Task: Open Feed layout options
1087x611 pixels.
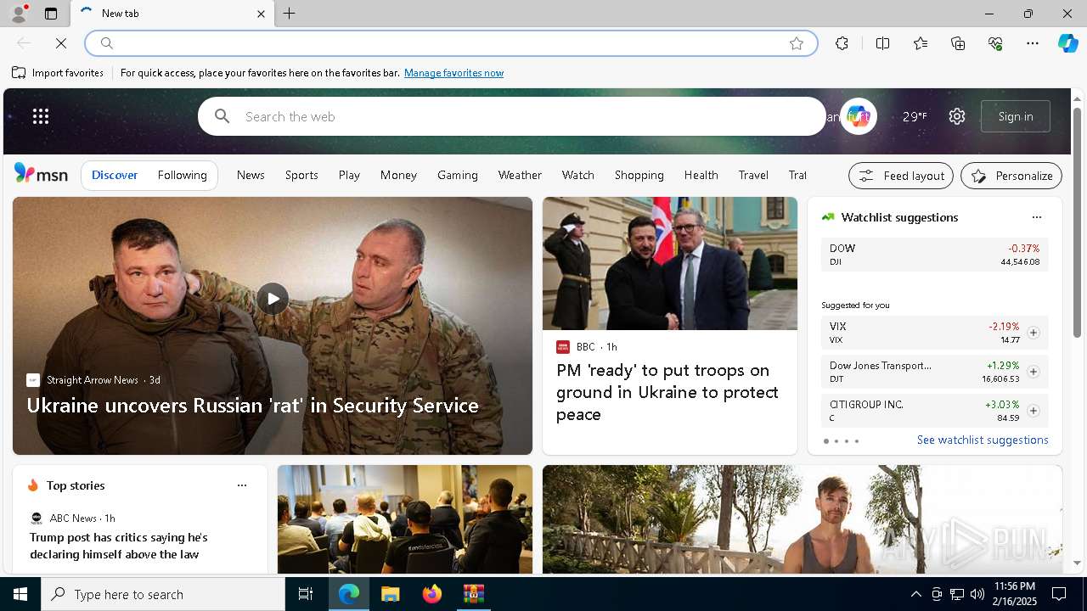Action: [x=901, y=176]
